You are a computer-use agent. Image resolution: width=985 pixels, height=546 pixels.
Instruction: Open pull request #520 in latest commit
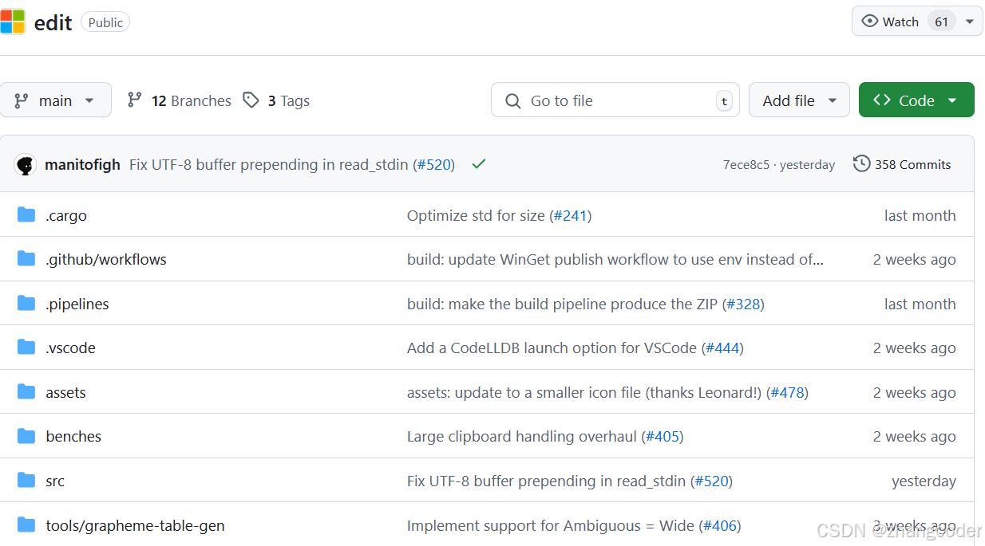coord(433,165)
